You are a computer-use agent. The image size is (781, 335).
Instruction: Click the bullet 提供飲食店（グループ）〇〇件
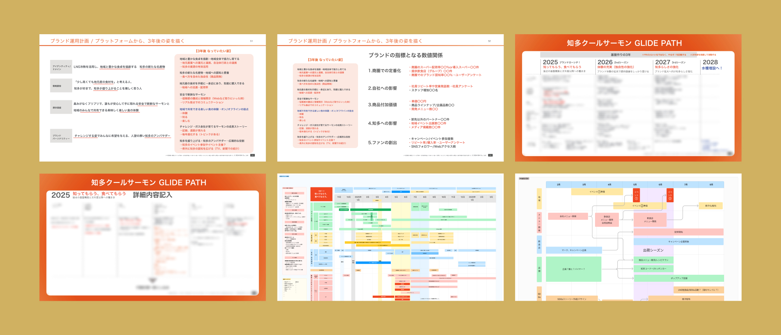[431, 71]
